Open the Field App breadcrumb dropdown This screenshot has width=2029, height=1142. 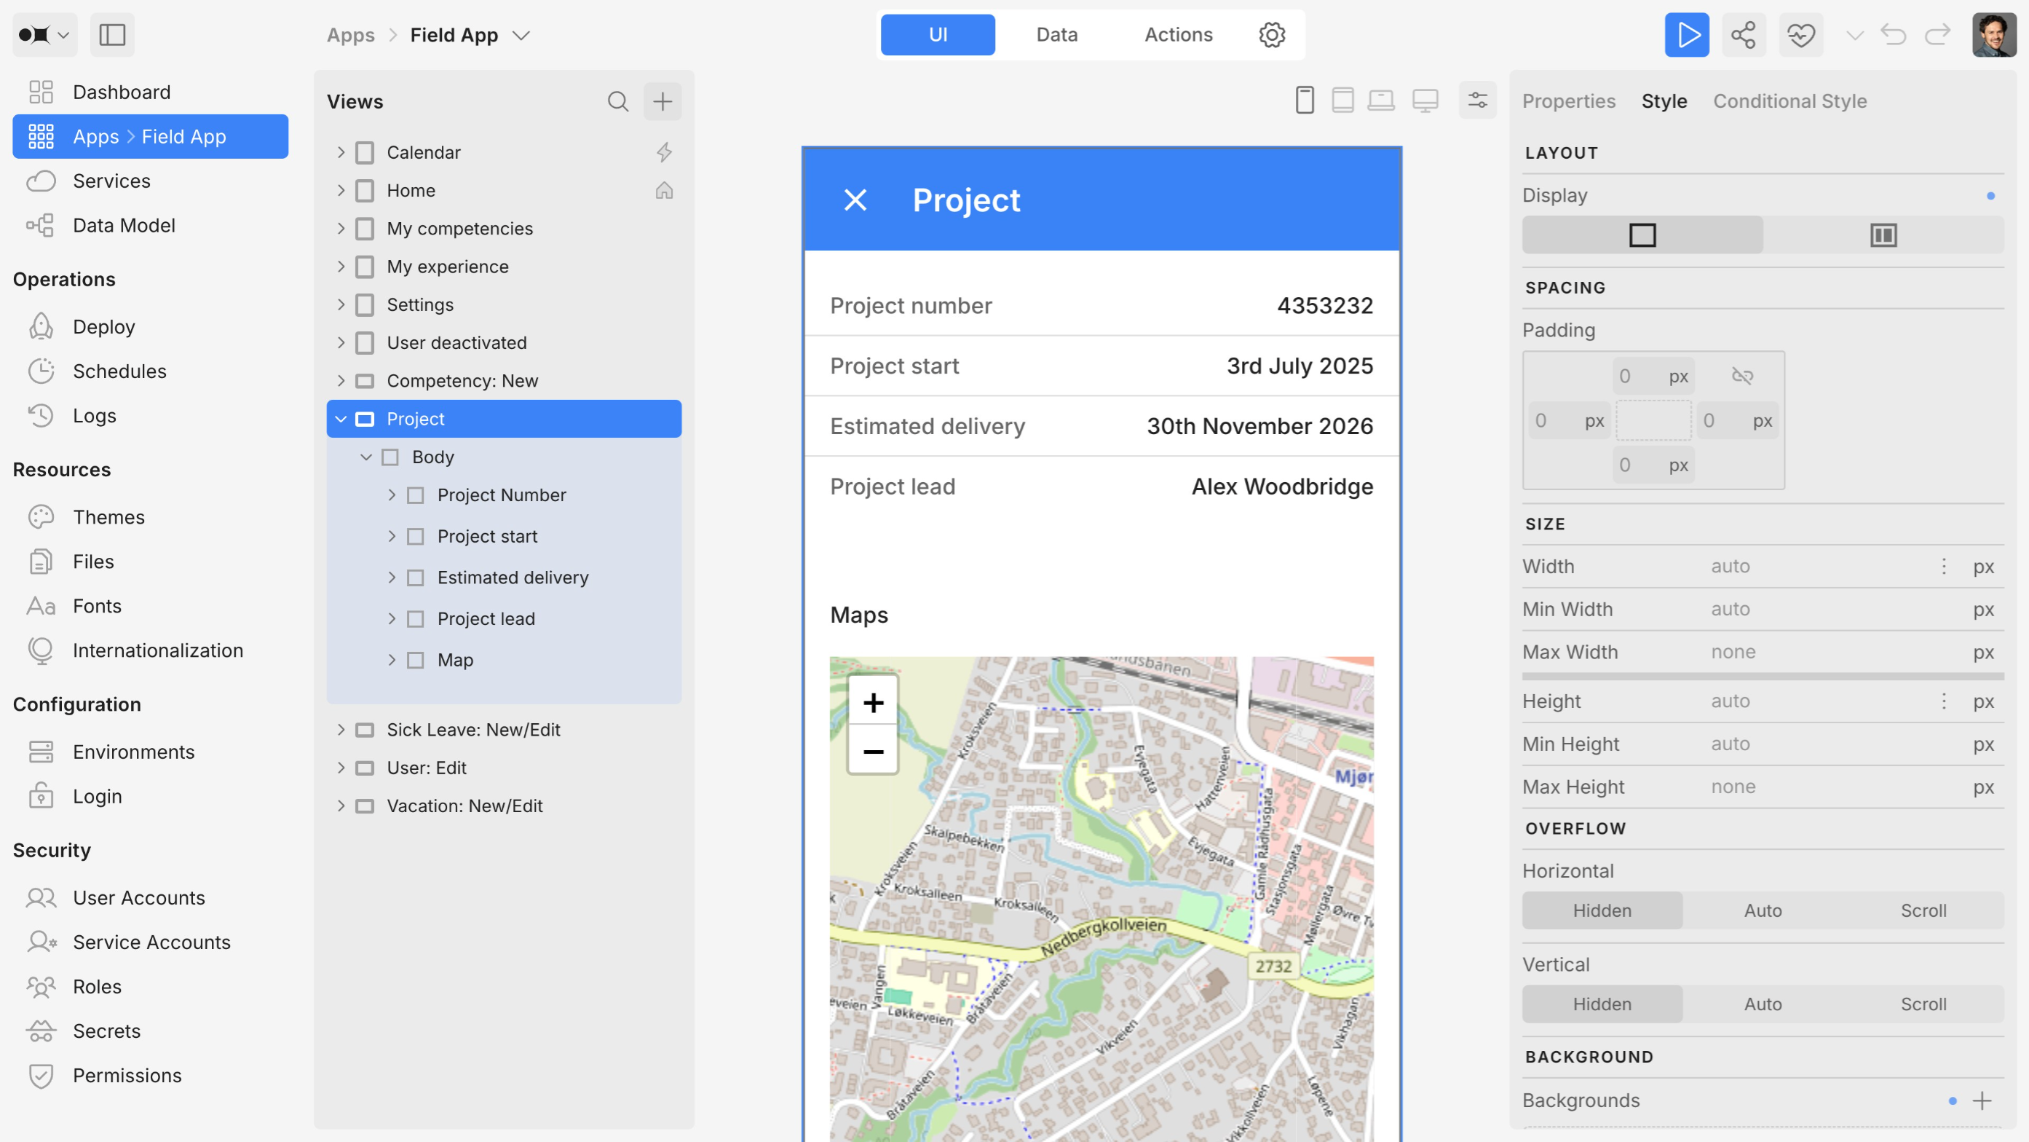click(x=521, y=36)
